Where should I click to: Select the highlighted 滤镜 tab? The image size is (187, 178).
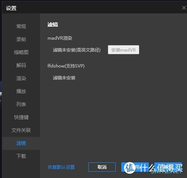pyautogui.click(x=21, y=143)
